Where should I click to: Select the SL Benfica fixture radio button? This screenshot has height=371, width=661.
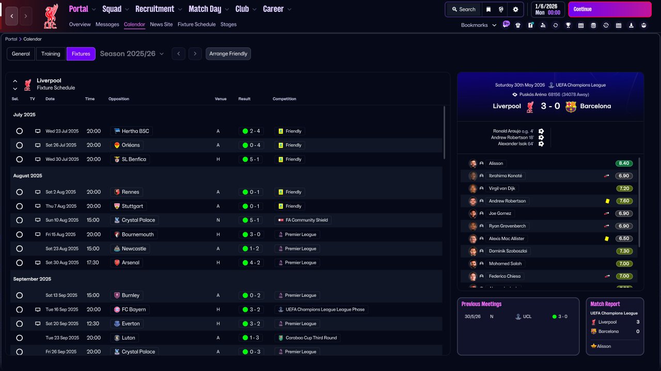20,159
